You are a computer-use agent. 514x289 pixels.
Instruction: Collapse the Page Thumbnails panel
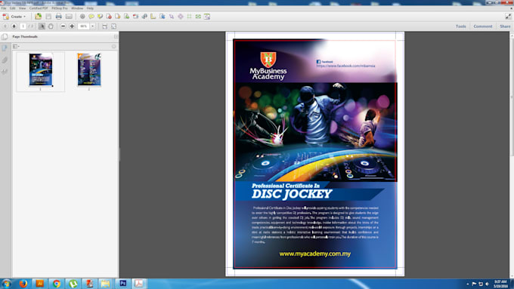[116, 37]
